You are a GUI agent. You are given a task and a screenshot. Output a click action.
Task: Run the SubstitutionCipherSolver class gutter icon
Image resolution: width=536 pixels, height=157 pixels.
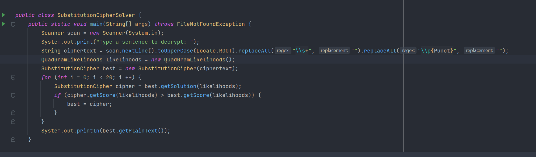pyautogui.click(x=4, y=15)
